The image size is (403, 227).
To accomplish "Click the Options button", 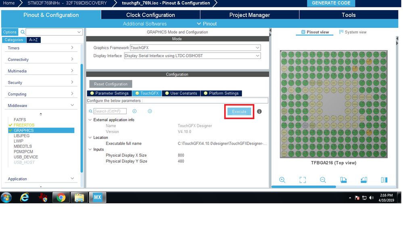I will point(10,32).
